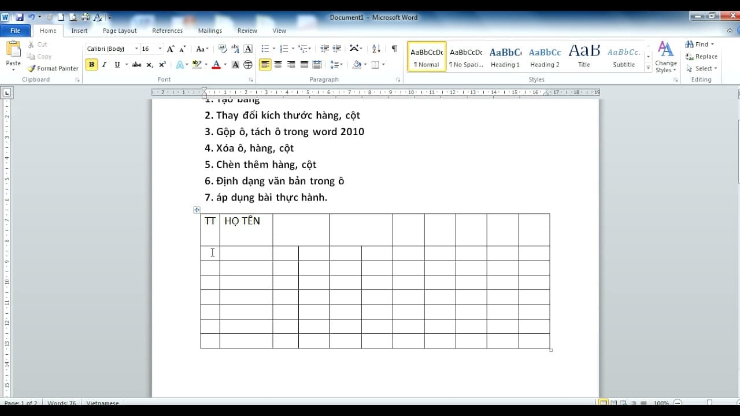Increase paragraph indent
Screen dimensions: 740x416
click(337, 49)
